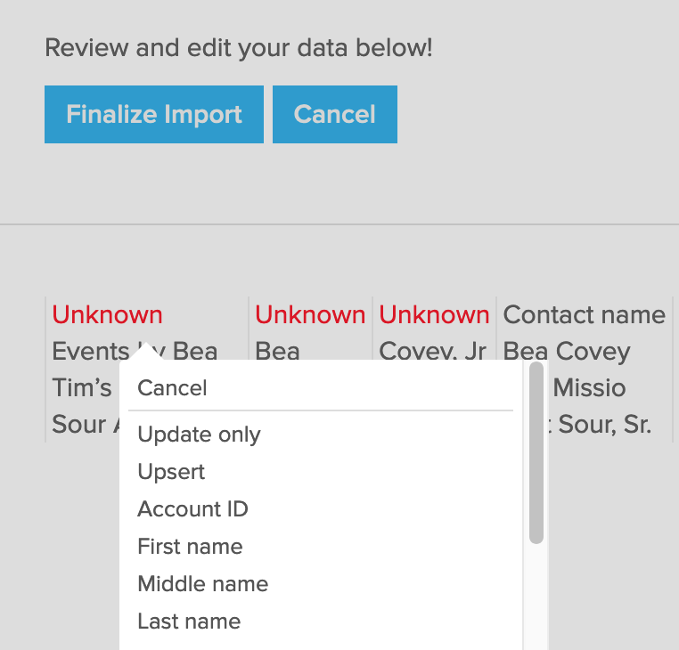The height and width of the screenshot is (650, 679).
Task: Select Middle name in the list
Action: coord(202,584)
